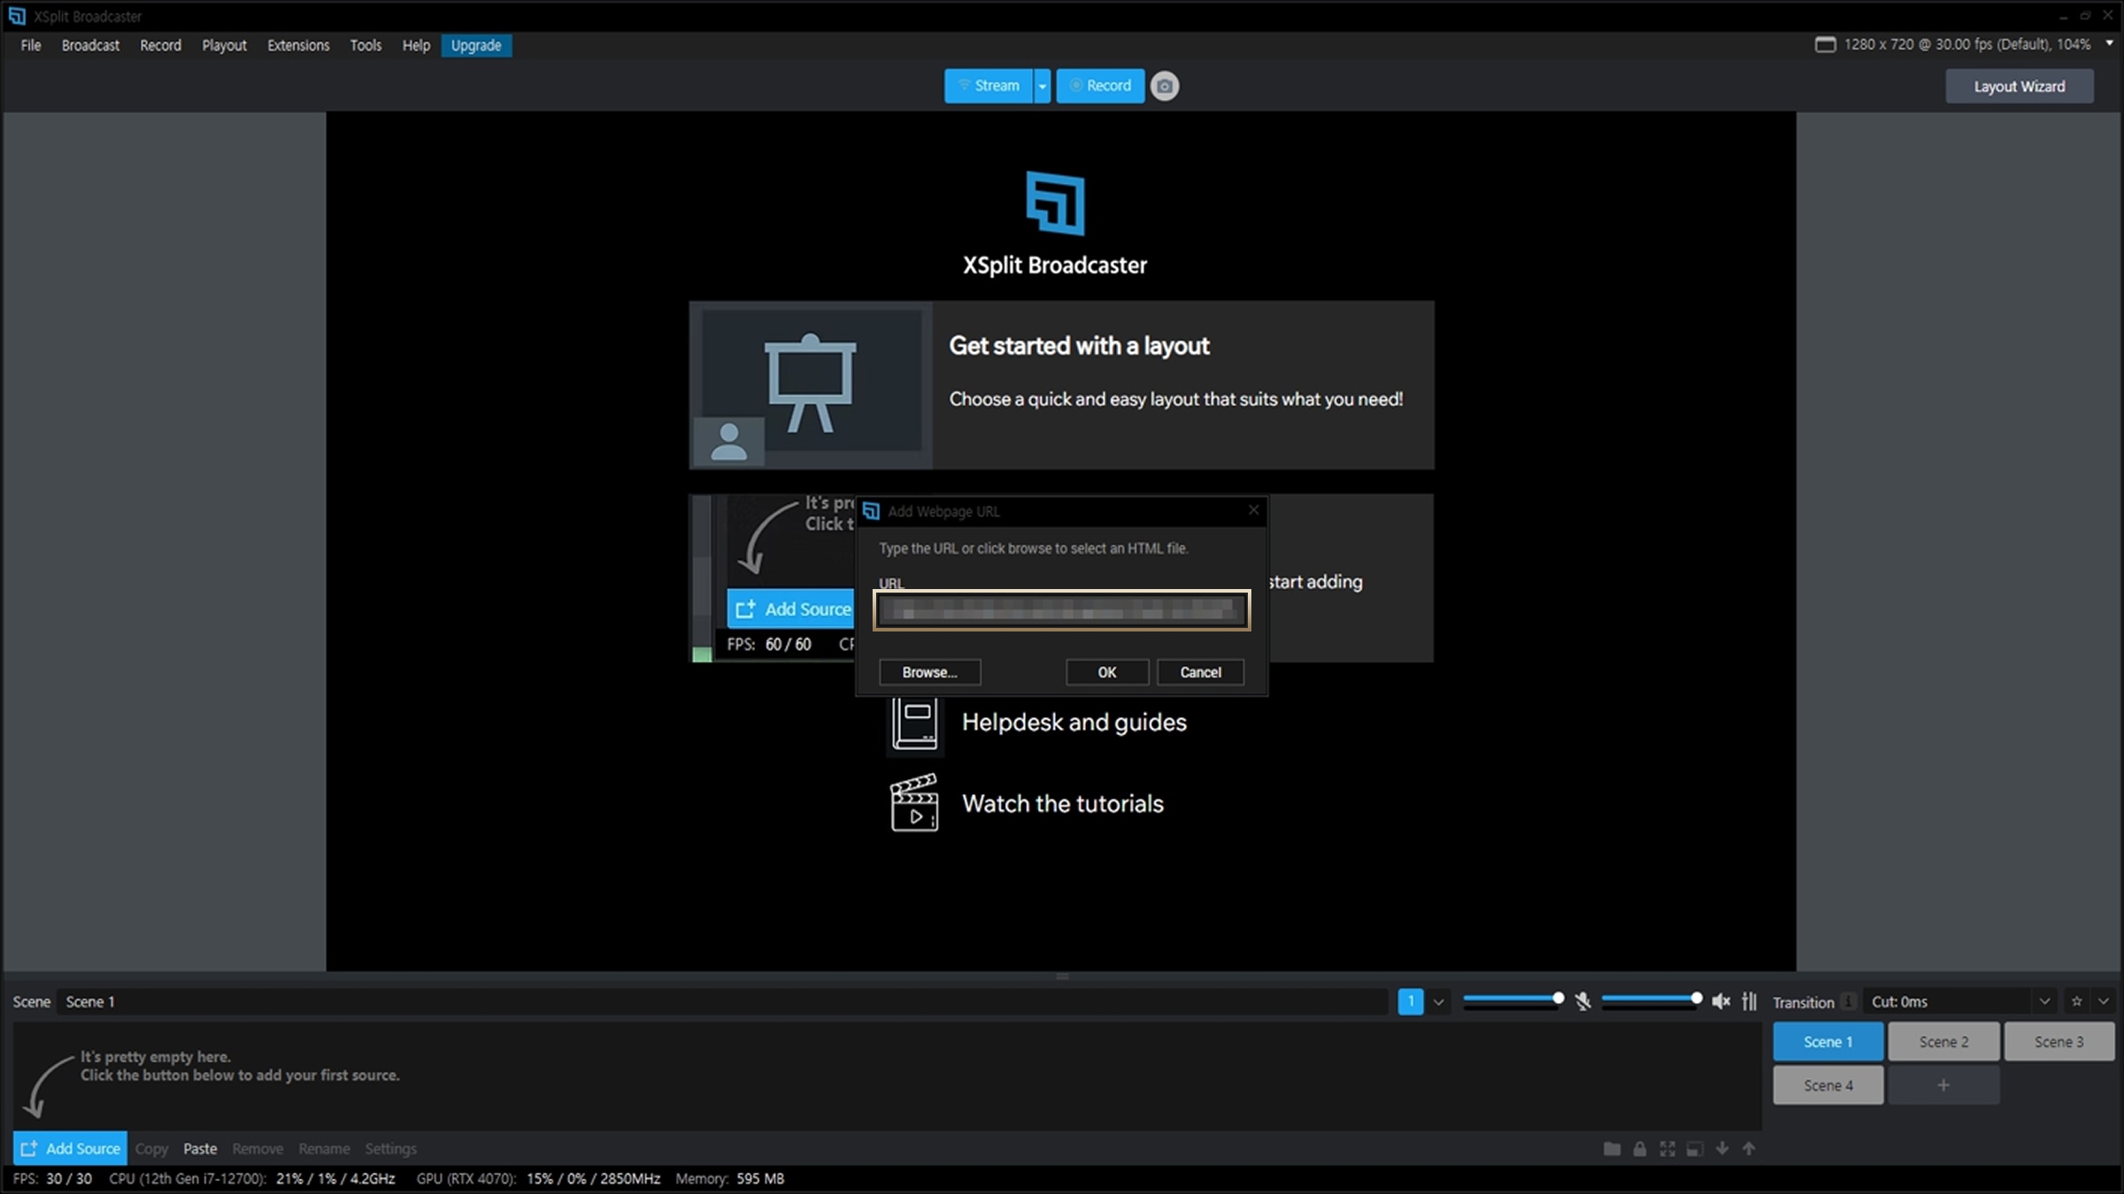Confirm the URL with OK
This screenshot has width=2124, height=1194.
1107,672
